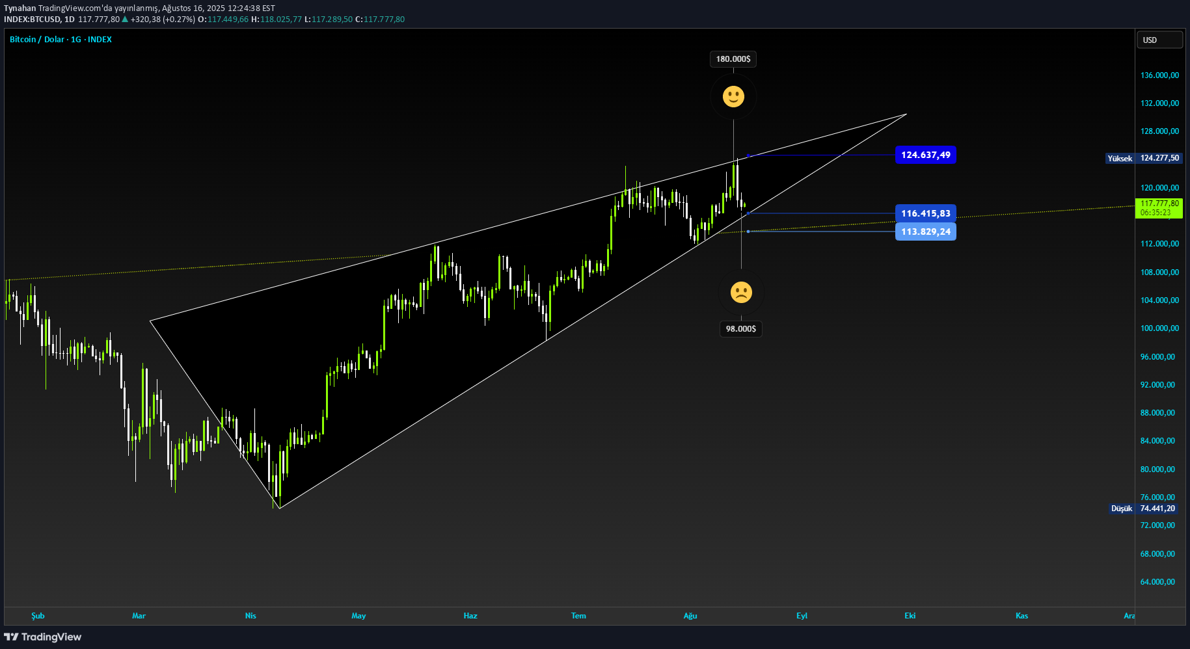This screenshot has width=1190, height=649.
Task: Click the current price 117.777,80 label
Action: click(x=1159, y=208)
